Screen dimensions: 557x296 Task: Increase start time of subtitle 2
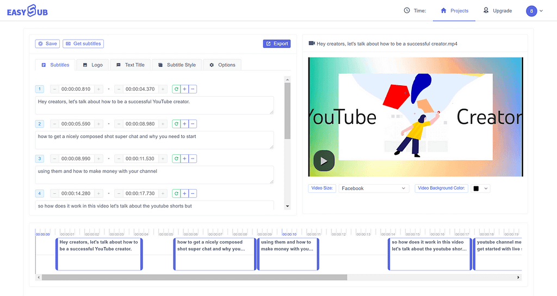(x=99, y=124)
